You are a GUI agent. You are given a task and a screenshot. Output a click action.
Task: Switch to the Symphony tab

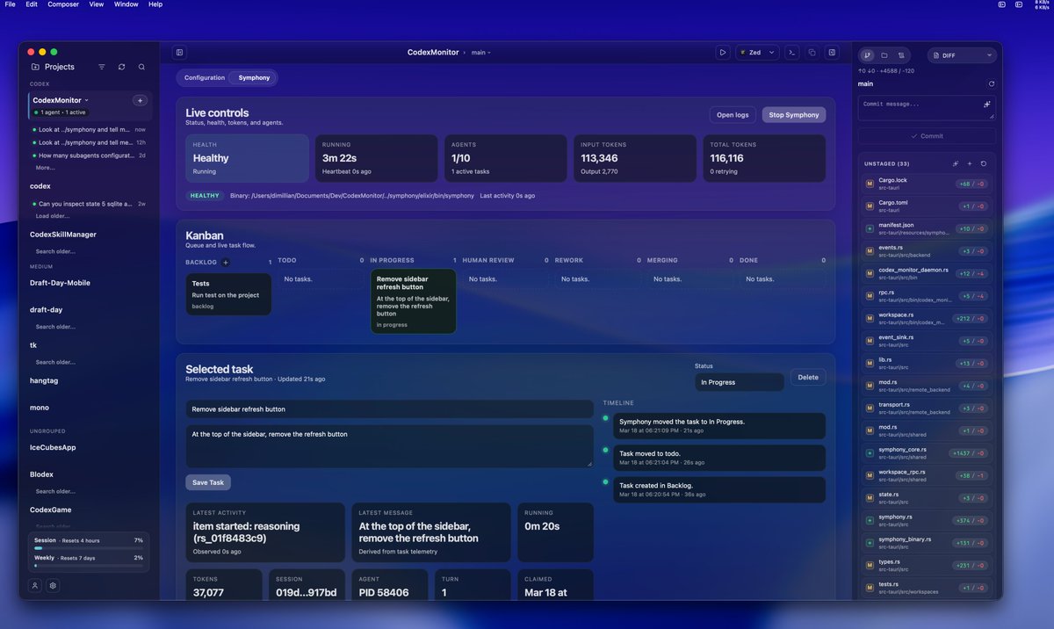[x=254, y=77]
